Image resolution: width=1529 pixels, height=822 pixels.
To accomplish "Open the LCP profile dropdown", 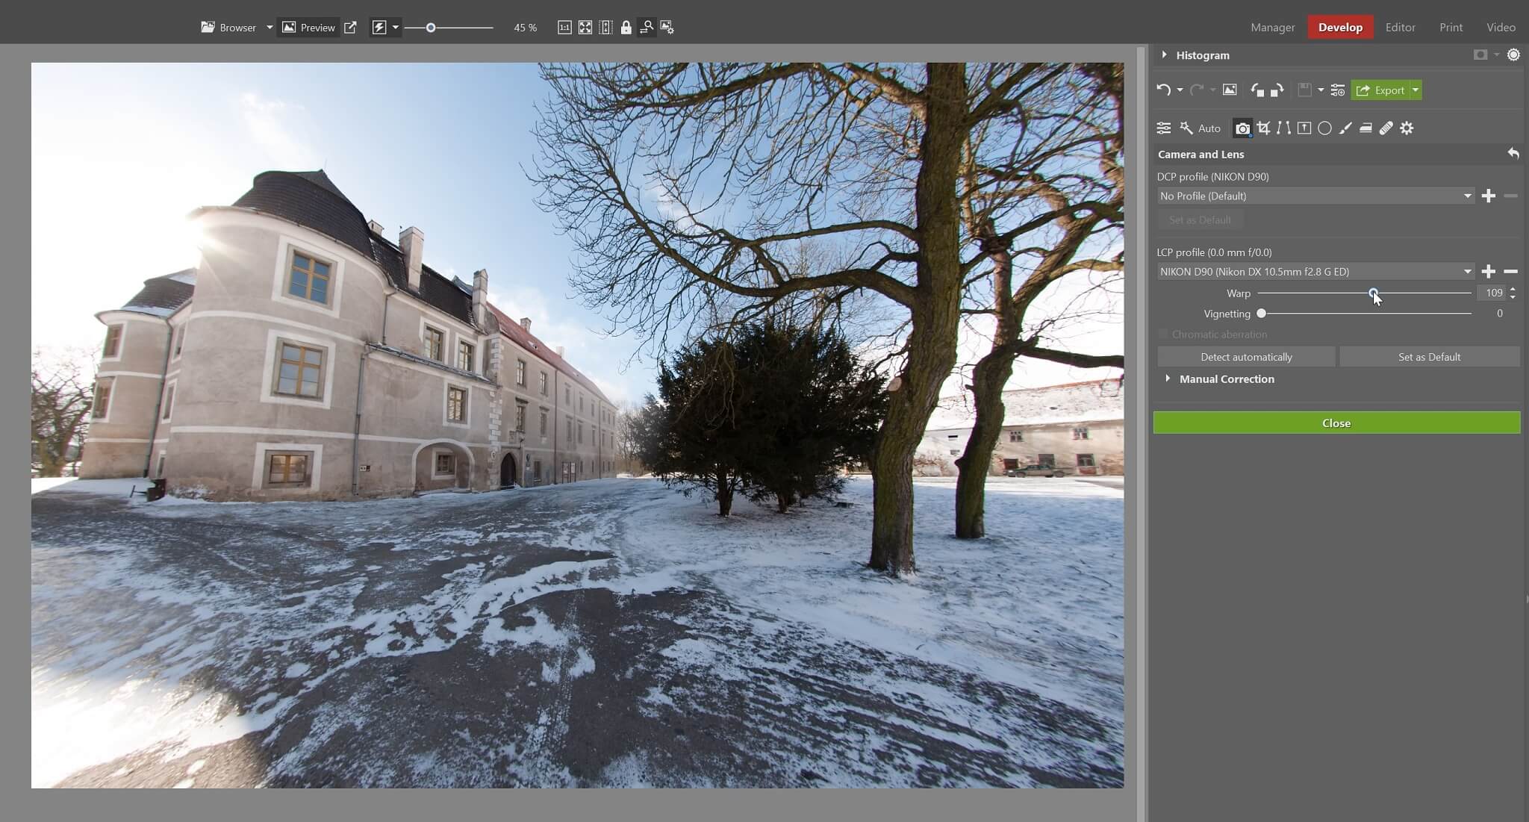I will (1315, 271).
